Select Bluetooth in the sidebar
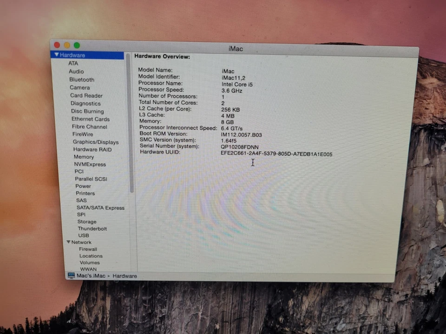Screen dimensions: 446x334 tap(81, 79)
